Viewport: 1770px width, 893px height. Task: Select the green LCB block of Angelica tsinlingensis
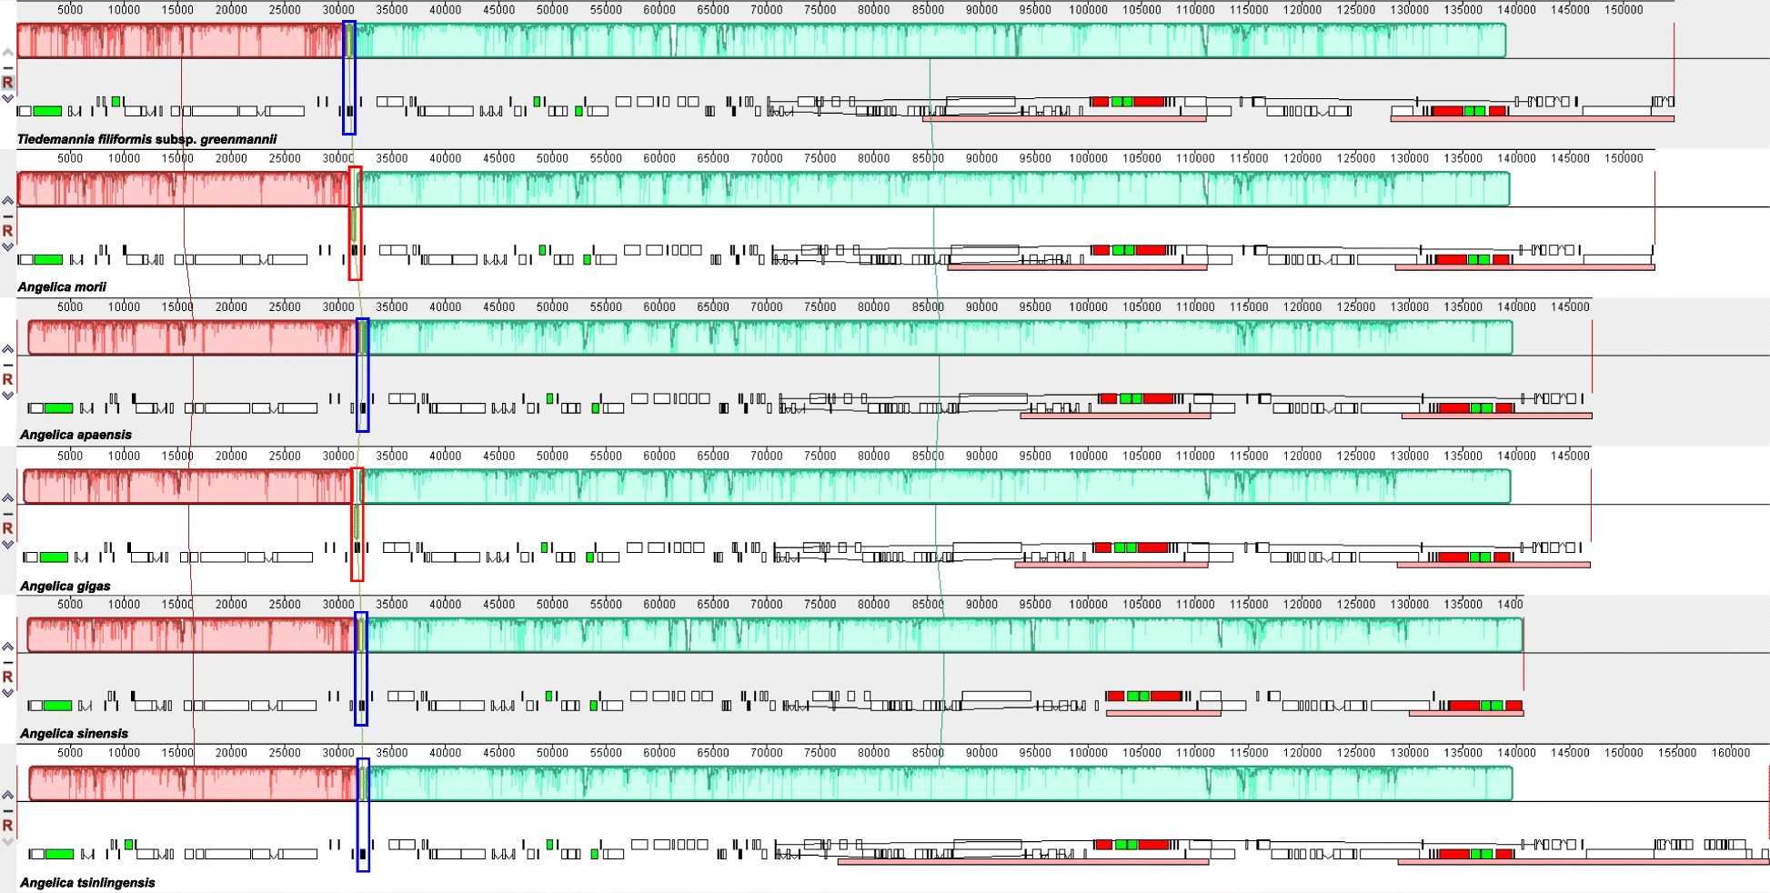[x=940, y=783]
